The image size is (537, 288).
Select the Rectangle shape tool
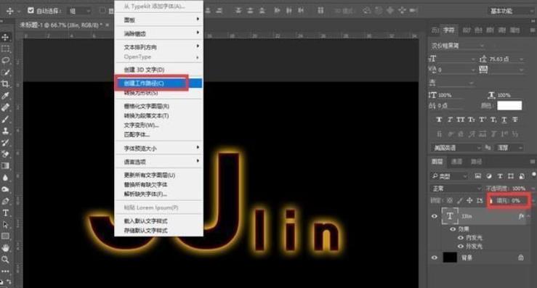[x=6, y=236]
